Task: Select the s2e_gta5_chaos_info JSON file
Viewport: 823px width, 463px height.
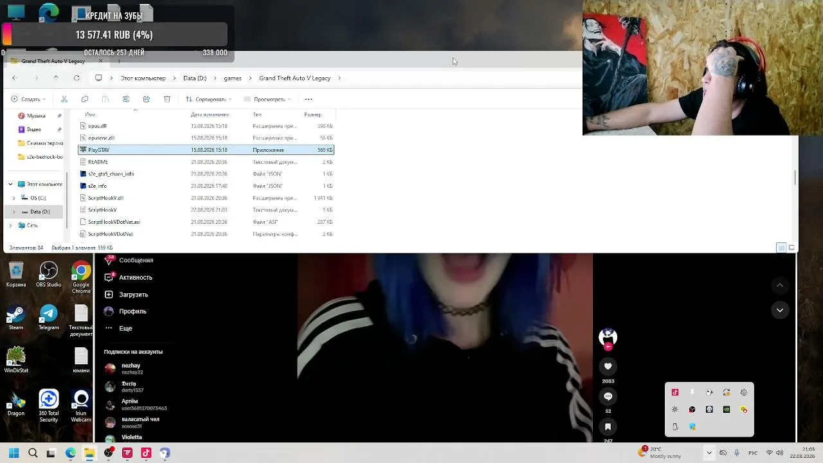Action: tap(206, 174)
